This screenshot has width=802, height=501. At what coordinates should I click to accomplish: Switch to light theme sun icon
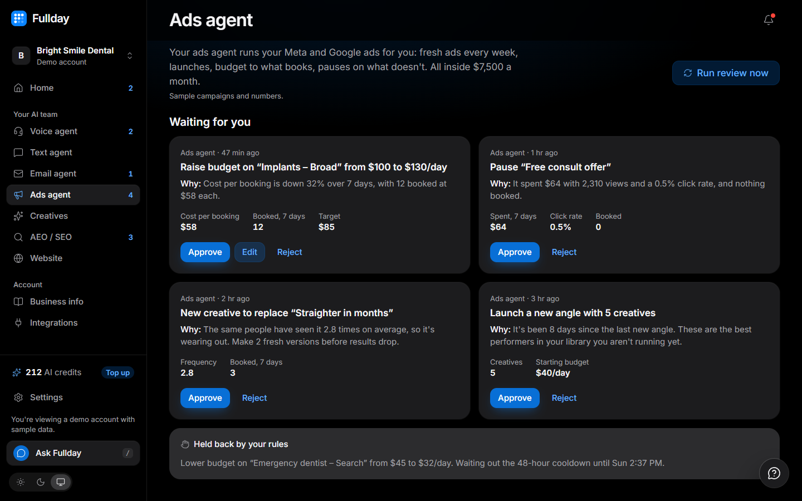click(21, 482)
